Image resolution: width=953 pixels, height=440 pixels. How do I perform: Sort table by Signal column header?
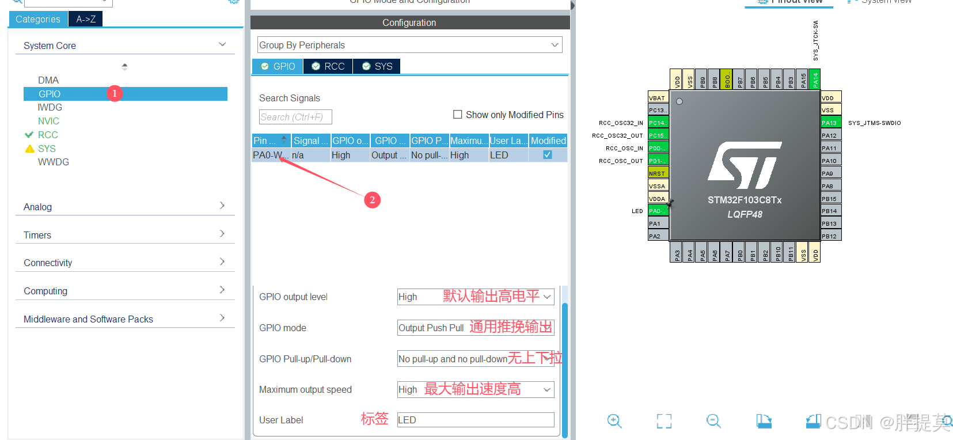310,141
